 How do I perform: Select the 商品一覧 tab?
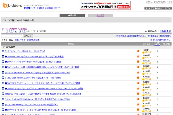(x=72, y=16)
